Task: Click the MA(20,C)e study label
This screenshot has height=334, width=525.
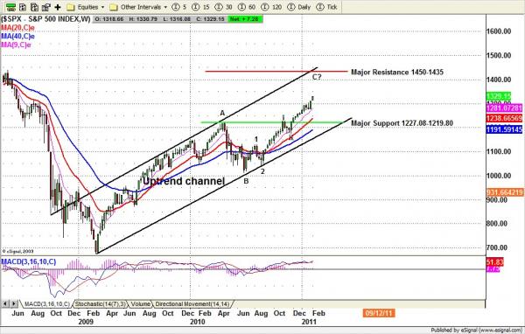Action: (17, 28)
